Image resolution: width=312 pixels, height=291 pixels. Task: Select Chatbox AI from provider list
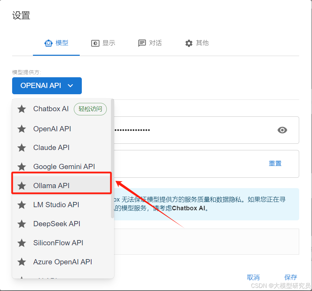click(62, 109)
